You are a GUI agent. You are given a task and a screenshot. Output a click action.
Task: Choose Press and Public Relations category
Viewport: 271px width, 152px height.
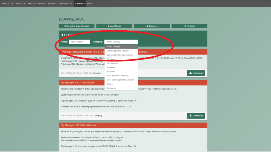tap(117, 76)
